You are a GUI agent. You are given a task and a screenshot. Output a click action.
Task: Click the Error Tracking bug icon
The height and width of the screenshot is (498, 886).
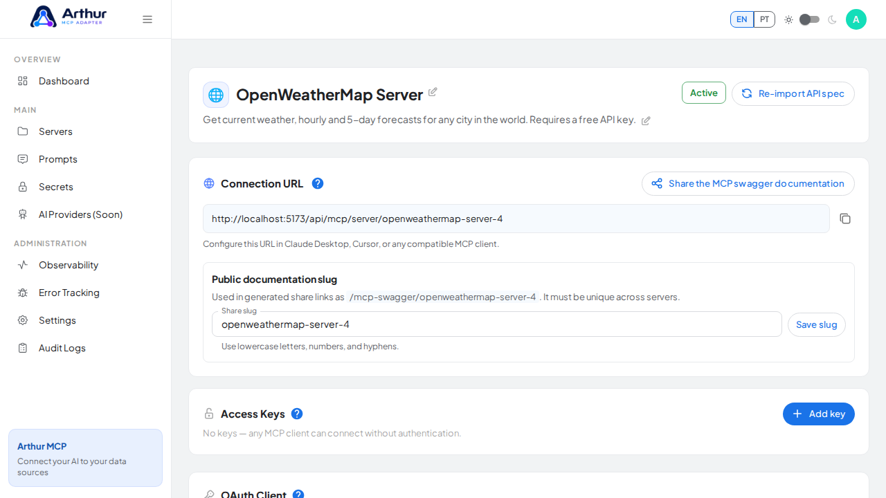coord(23,293)
